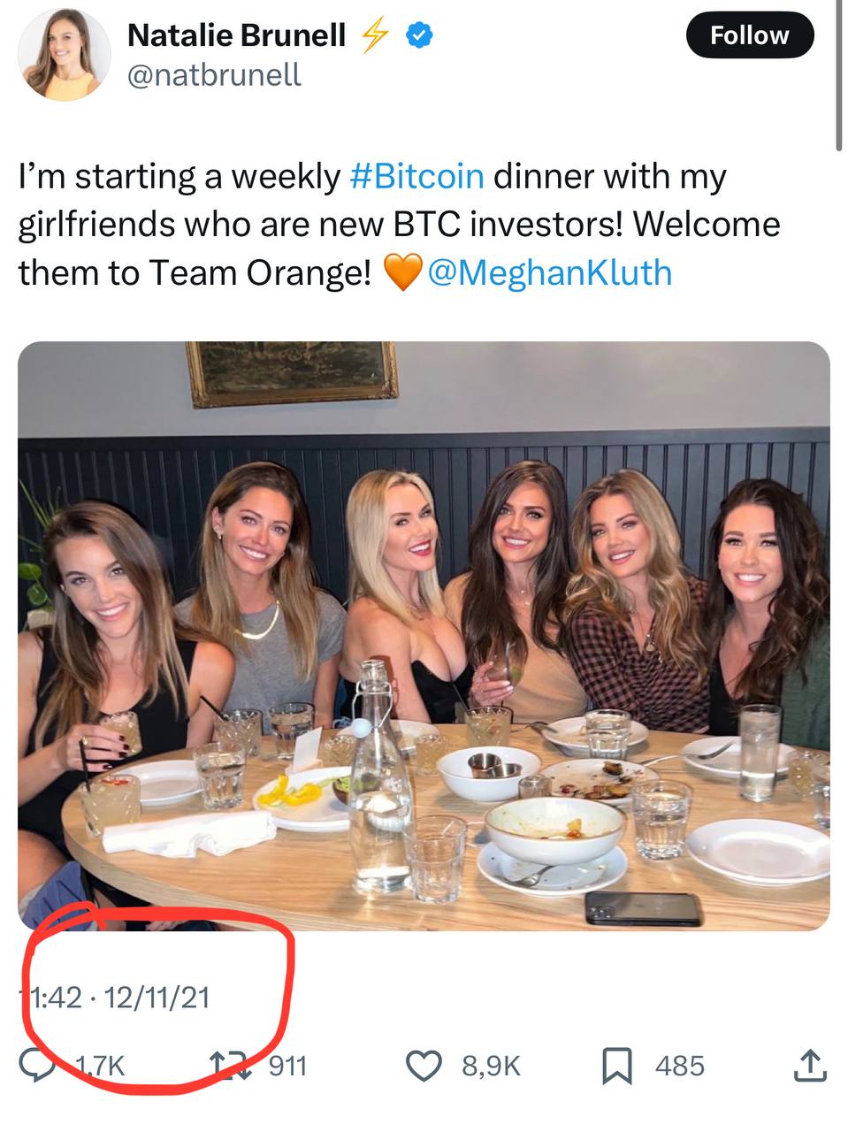Click the 12/11/21 date of the tweet
The width and height of the screenshot is (848, 1132).
pyautogui.click(x=157, y=998)
